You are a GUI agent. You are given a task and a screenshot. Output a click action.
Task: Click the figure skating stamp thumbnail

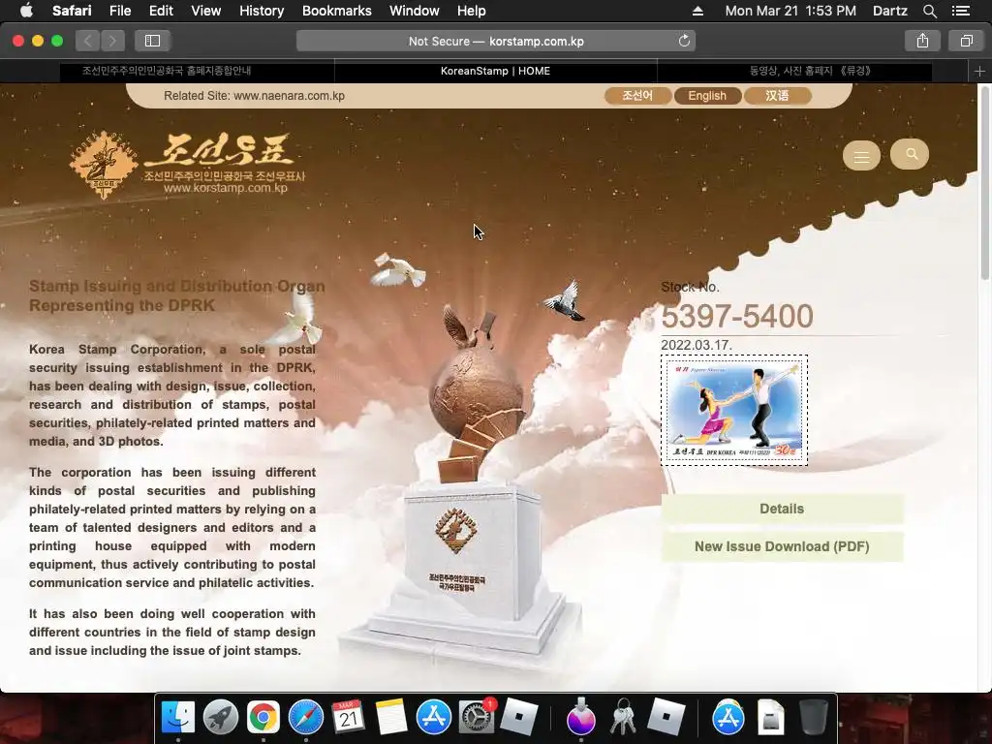coord(734,410)
